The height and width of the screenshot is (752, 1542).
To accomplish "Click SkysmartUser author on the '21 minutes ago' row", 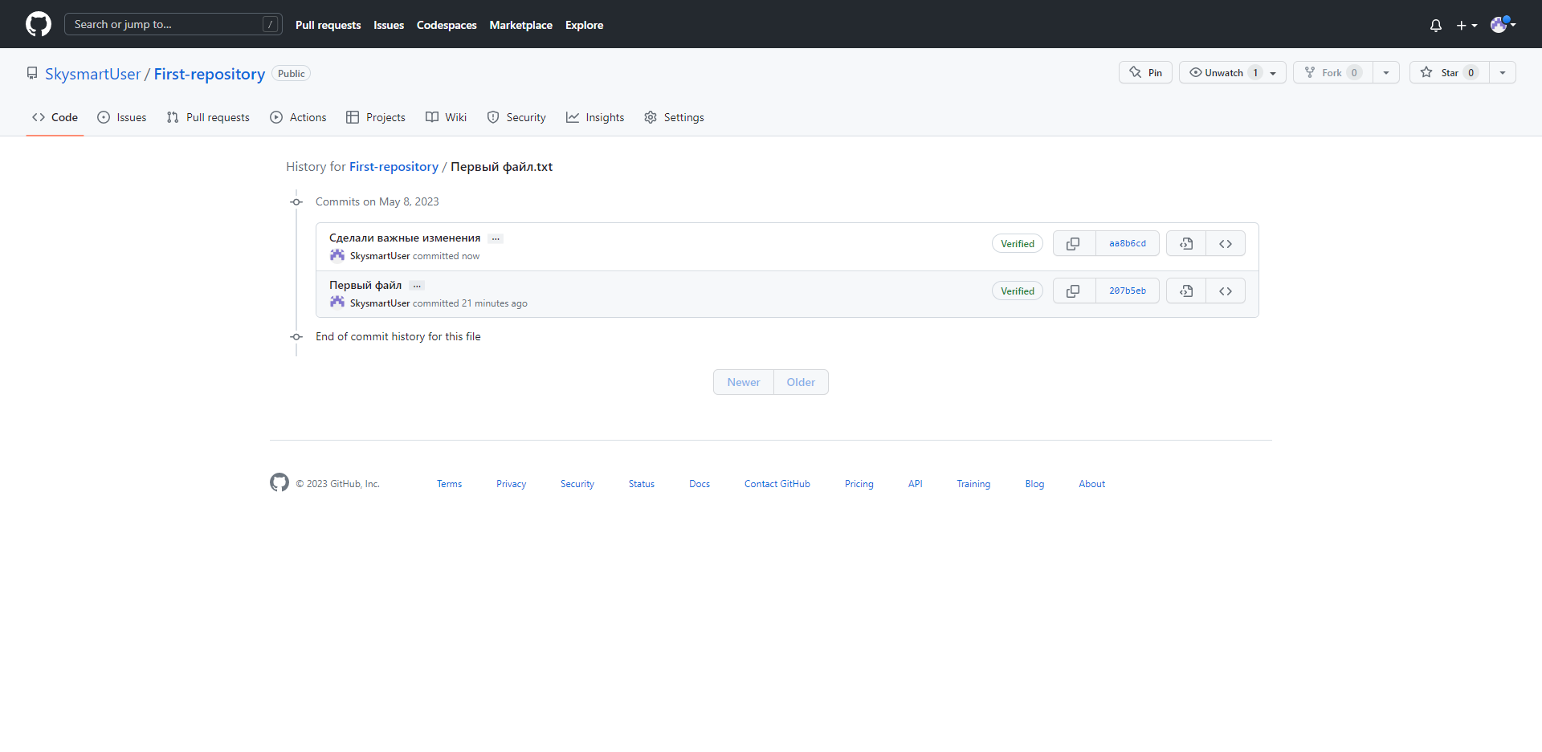I will 380,303.
